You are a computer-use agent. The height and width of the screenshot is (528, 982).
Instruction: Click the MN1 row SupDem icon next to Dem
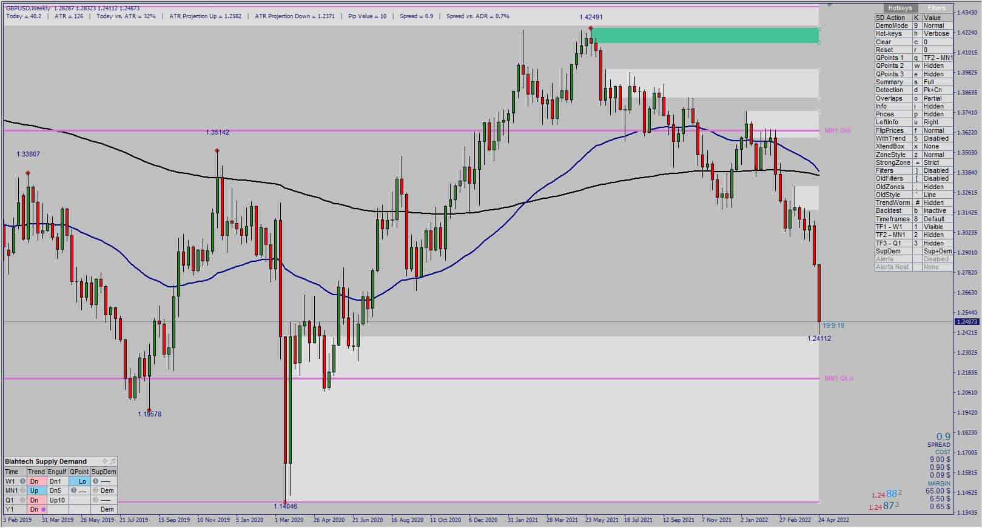point(95,490)
